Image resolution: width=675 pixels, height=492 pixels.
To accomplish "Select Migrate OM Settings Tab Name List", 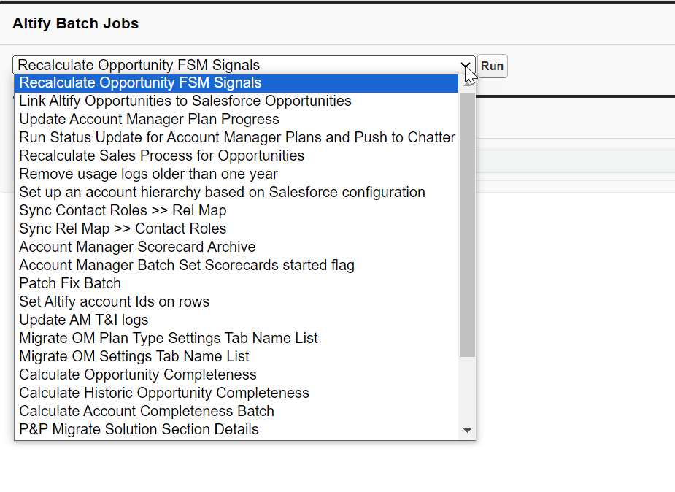I will [x=236, y=356].
